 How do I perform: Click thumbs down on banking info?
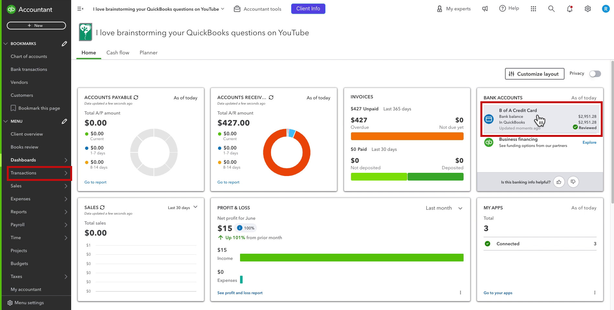point(573,182)
